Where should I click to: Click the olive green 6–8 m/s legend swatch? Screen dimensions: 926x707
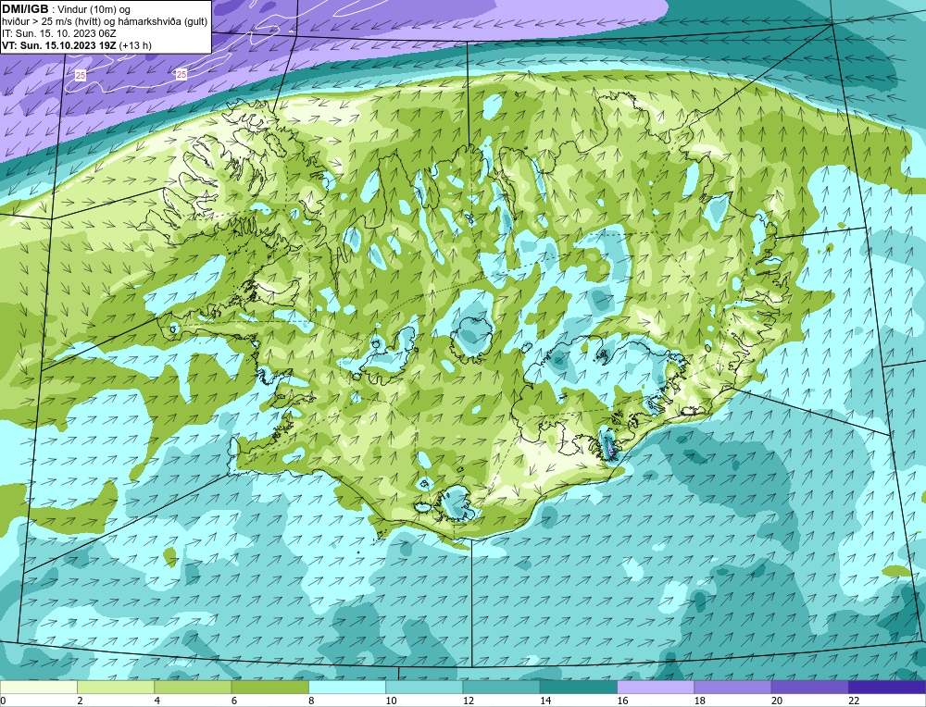269,688
